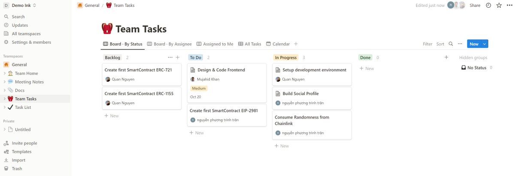Screen dimensions: 515x176
Task: Open the Design & Code Frontend card
Action: (x=227, y=83)
